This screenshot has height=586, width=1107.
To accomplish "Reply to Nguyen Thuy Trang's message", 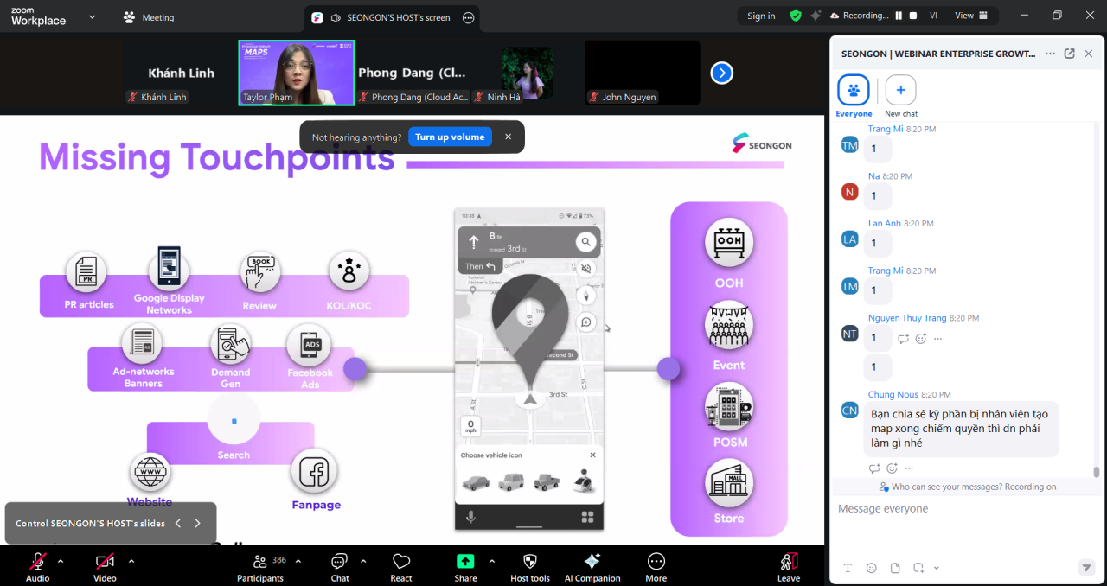I will [x=903, y=339].
